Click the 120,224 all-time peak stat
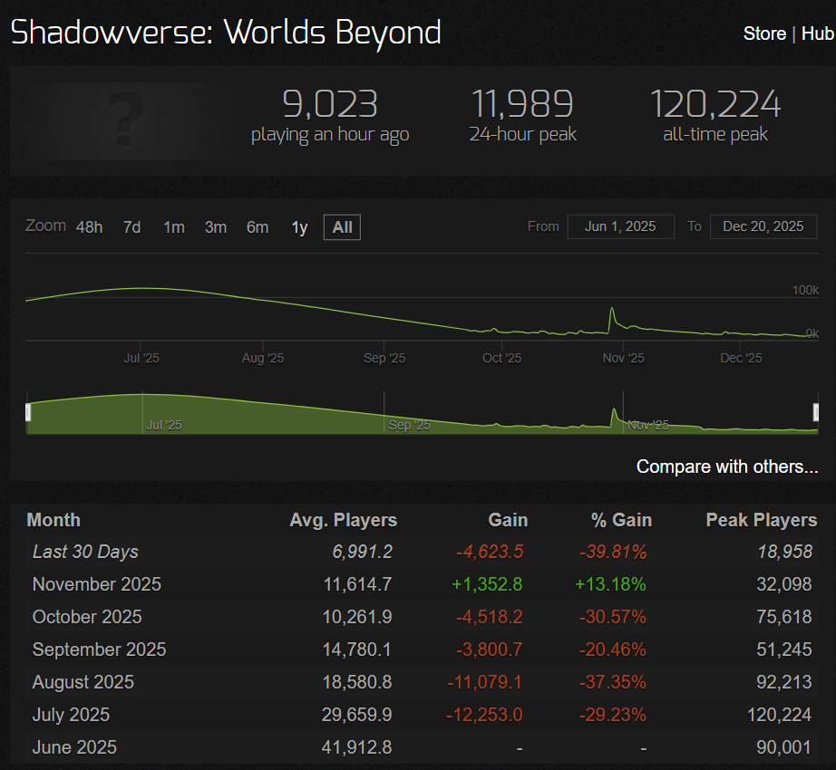The width and height of the screenshot is (836, 770). coord(715,104)
